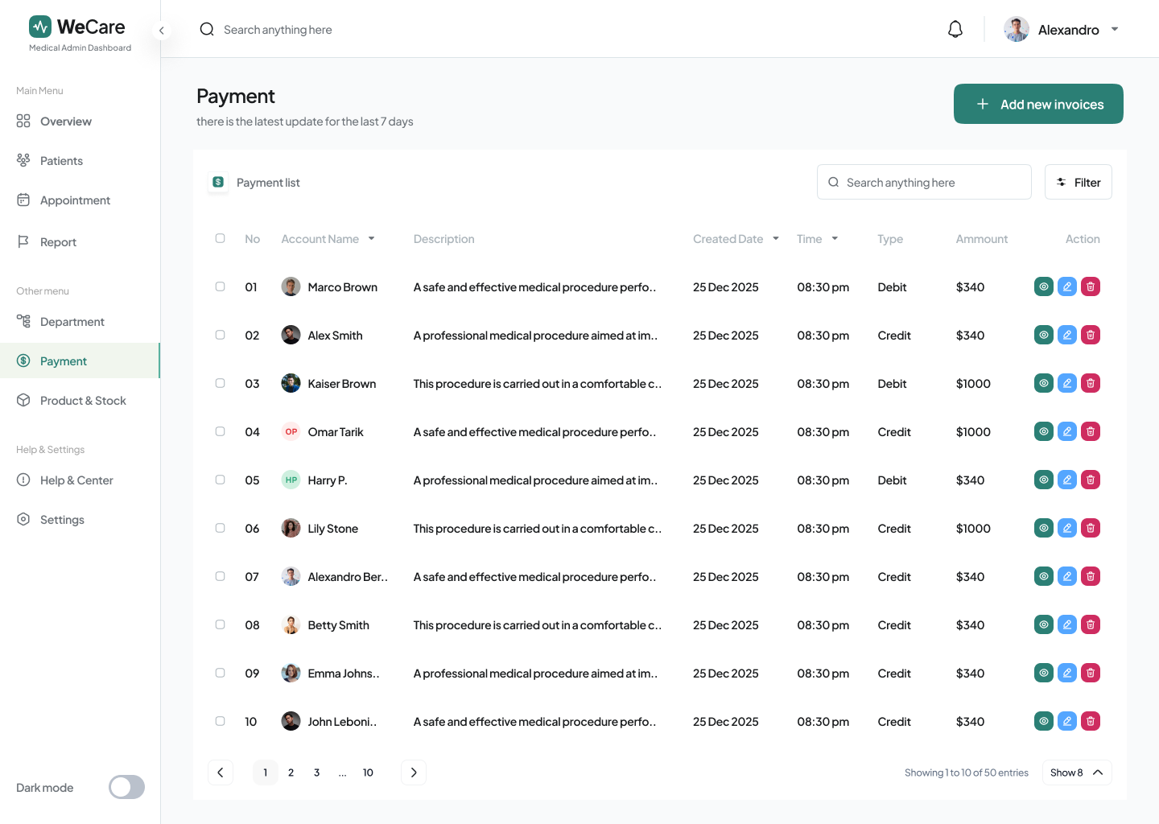Click Add new invoices button
This screenshot has width=1159, height=824.
point(1038,104)
